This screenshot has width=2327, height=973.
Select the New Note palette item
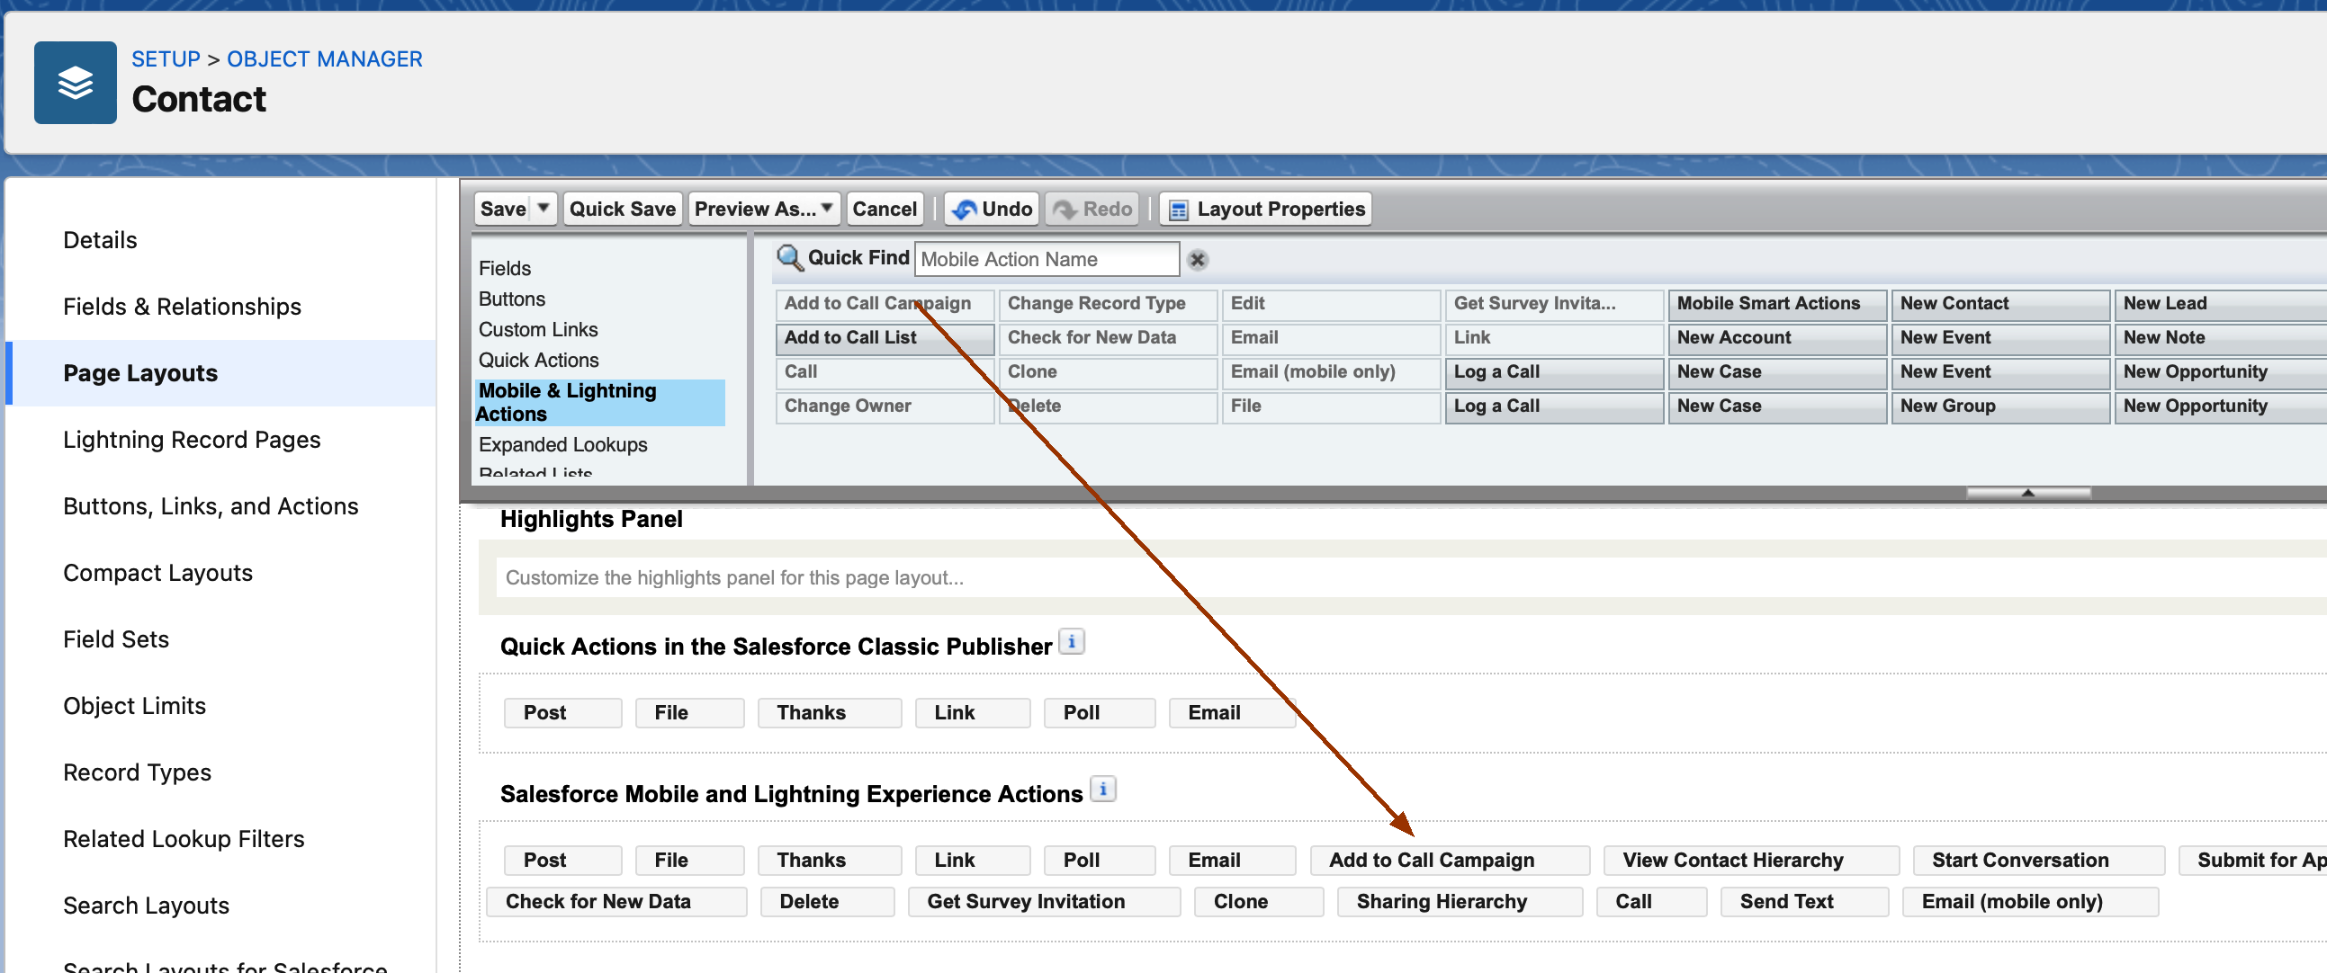coord(2222,338)
